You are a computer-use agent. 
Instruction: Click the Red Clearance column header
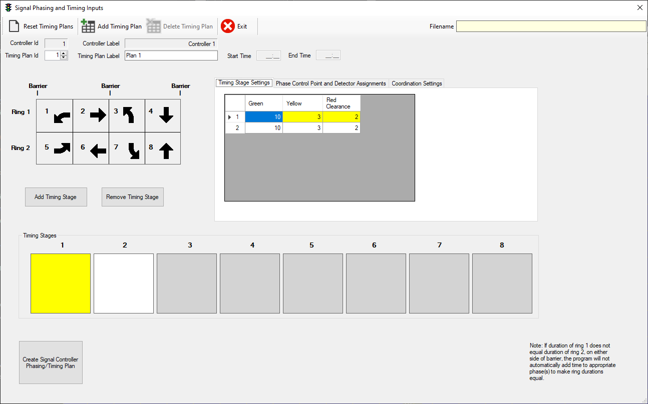[x=342, y=103]
